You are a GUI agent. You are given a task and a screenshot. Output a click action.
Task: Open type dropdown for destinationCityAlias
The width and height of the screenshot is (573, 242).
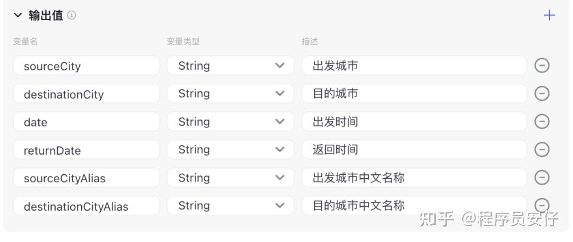click(230, 206)
